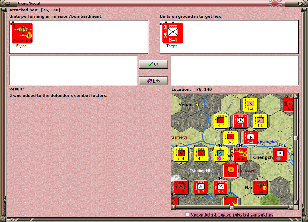Click the yellow counter with magenta 3 circle
The image size is (308, 222).
click(221, 154)
